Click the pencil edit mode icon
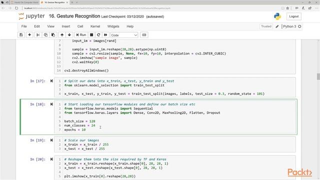320x180 pixels. (x=277, y=26)
